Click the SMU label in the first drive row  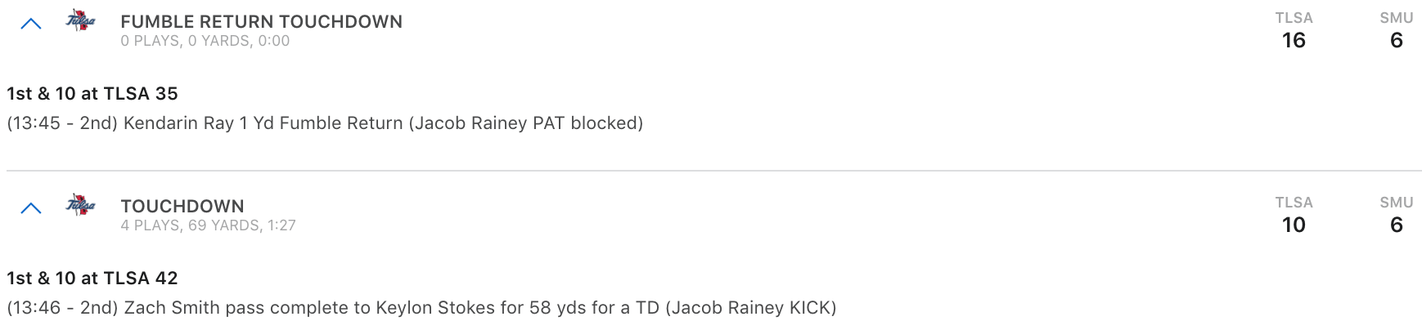tap(1397, 18)
